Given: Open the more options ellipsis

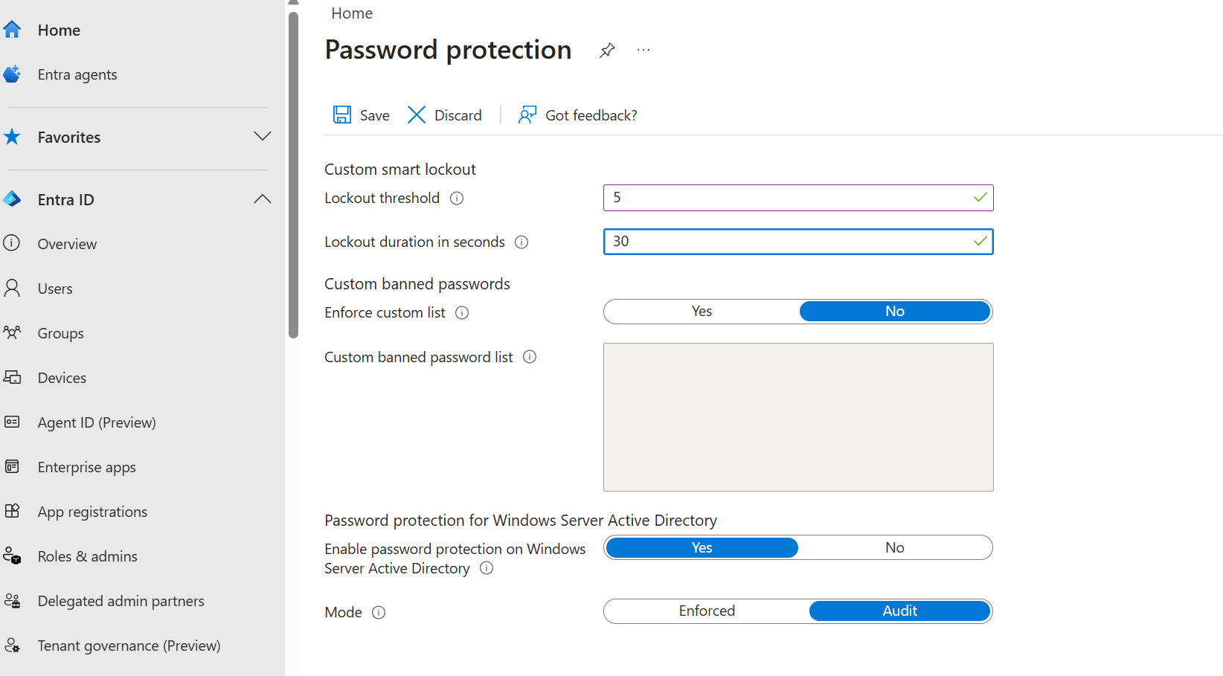Looking at the screenshot, I should pos(643,51).
